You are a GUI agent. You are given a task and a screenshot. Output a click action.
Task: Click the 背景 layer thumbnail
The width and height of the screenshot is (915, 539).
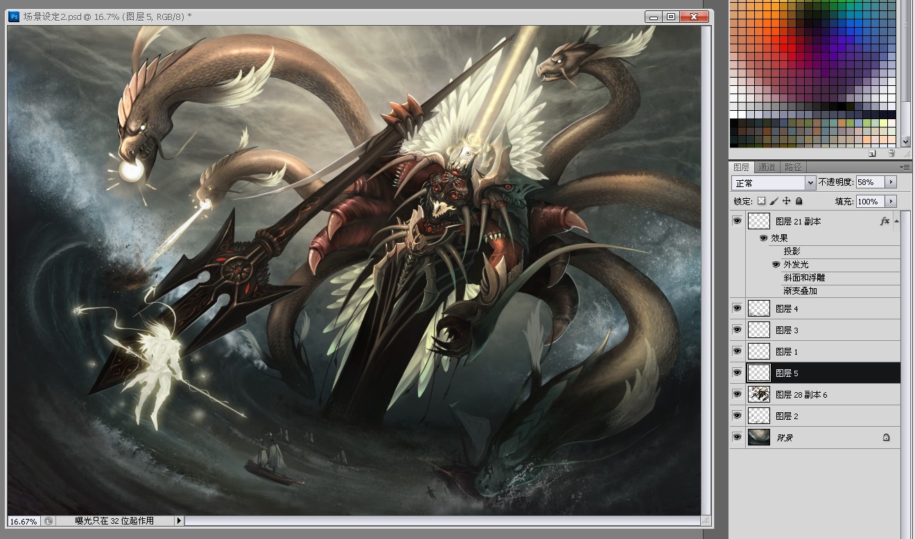click(x=760, y=437)
